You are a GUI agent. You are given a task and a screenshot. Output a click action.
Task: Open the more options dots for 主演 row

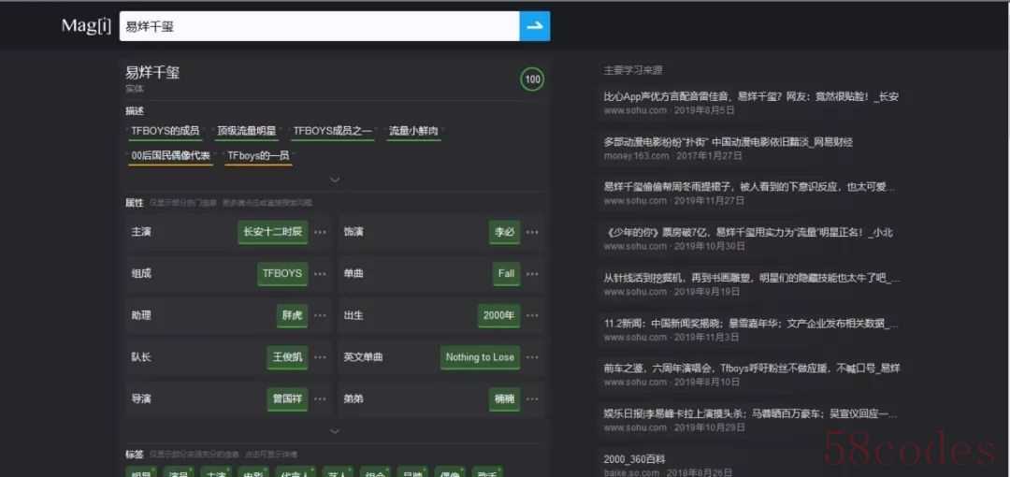320,232
